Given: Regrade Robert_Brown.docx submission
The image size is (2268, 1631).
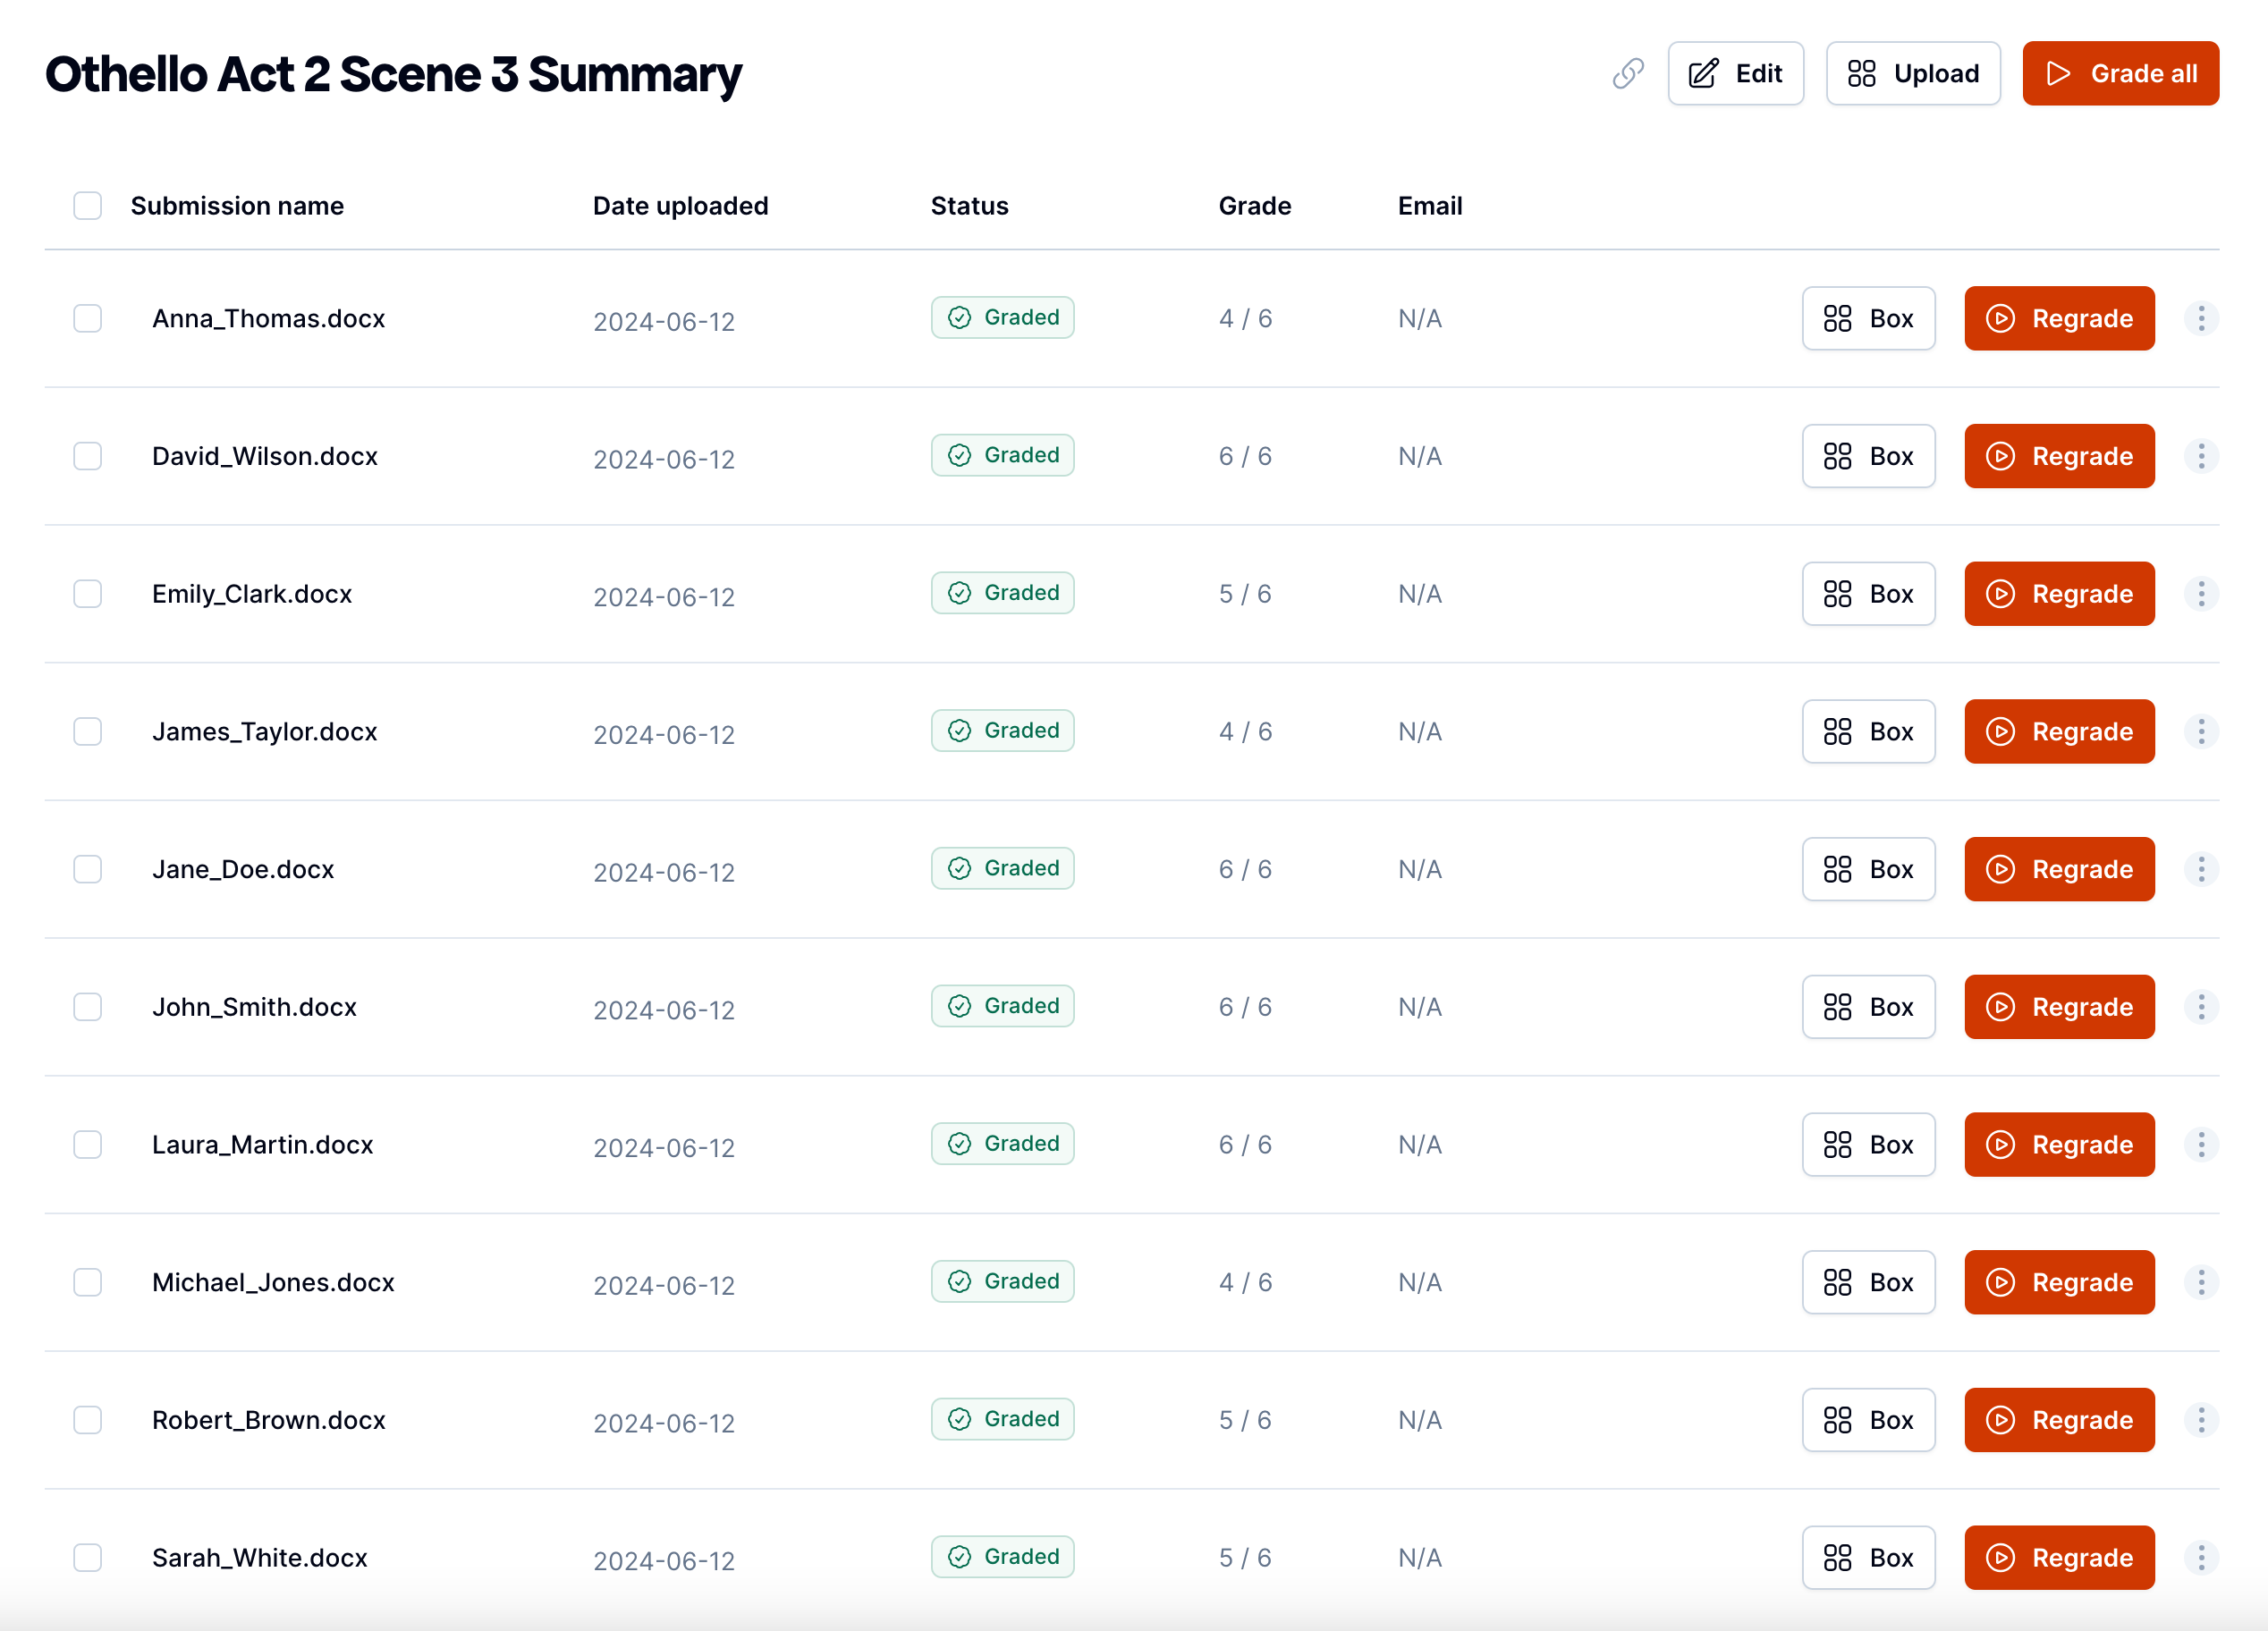Looking at the screenshot, I should click(x=2059, y=1420).
